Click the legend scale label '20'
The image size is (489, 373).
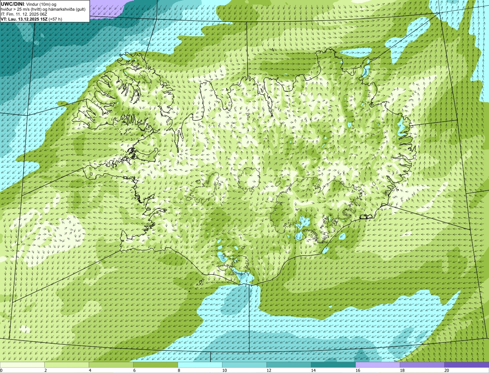click(x=447, y=370)
